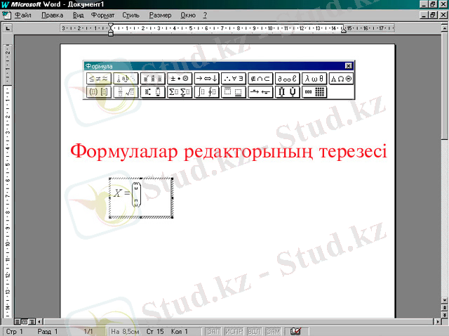Open the Файл menu
This screenshot has height=336, width=449.
click(22, 14)
